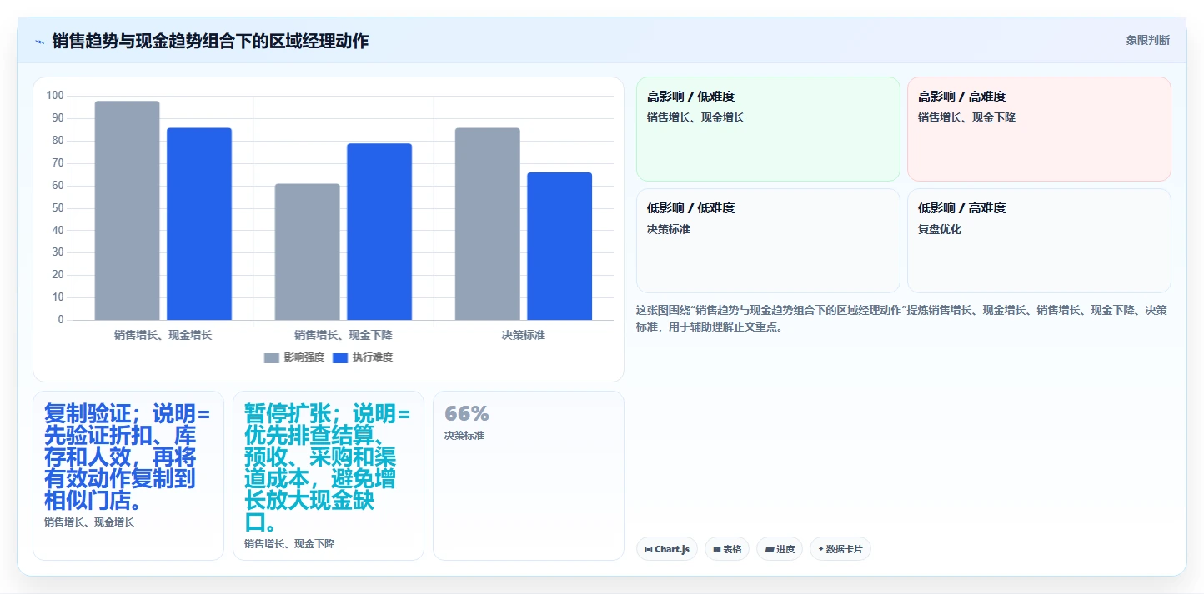Toggle the 执行难度 legend item
This screenshot has width=1204, height=594.
click(x=362, y=357)
